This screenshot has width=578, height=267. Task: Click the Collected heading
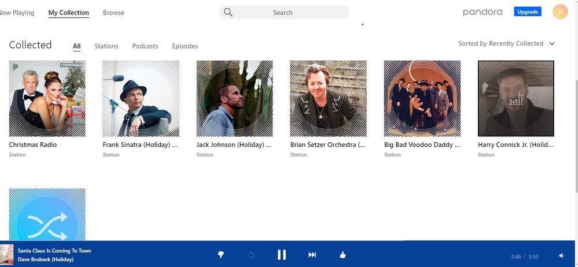coord(30,45)
